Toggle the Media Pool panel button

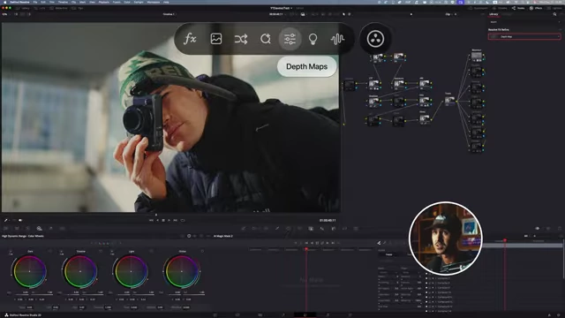(59, 8)
